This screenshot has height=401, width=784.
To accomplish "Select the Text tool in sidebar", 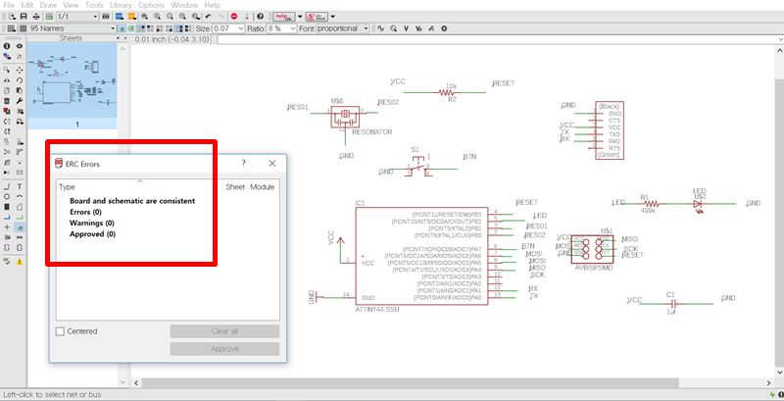I will pos(20,186).
